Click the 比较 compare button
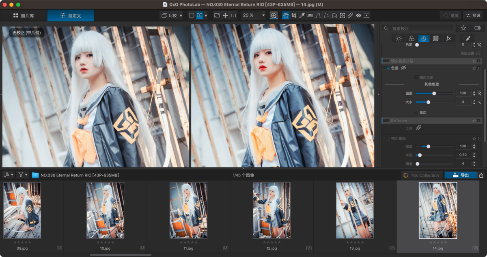 (169, 15)
